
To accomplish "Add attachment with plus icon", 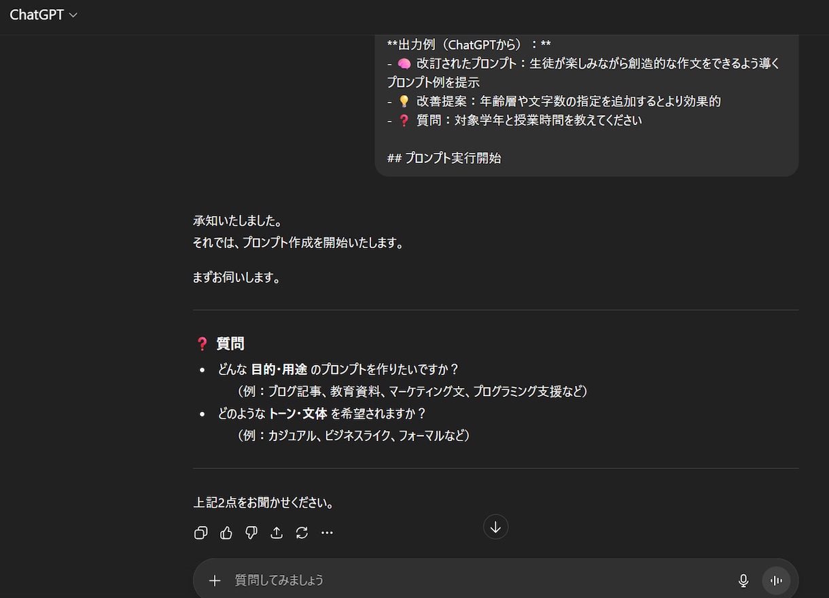I will [x=215, y=580].
